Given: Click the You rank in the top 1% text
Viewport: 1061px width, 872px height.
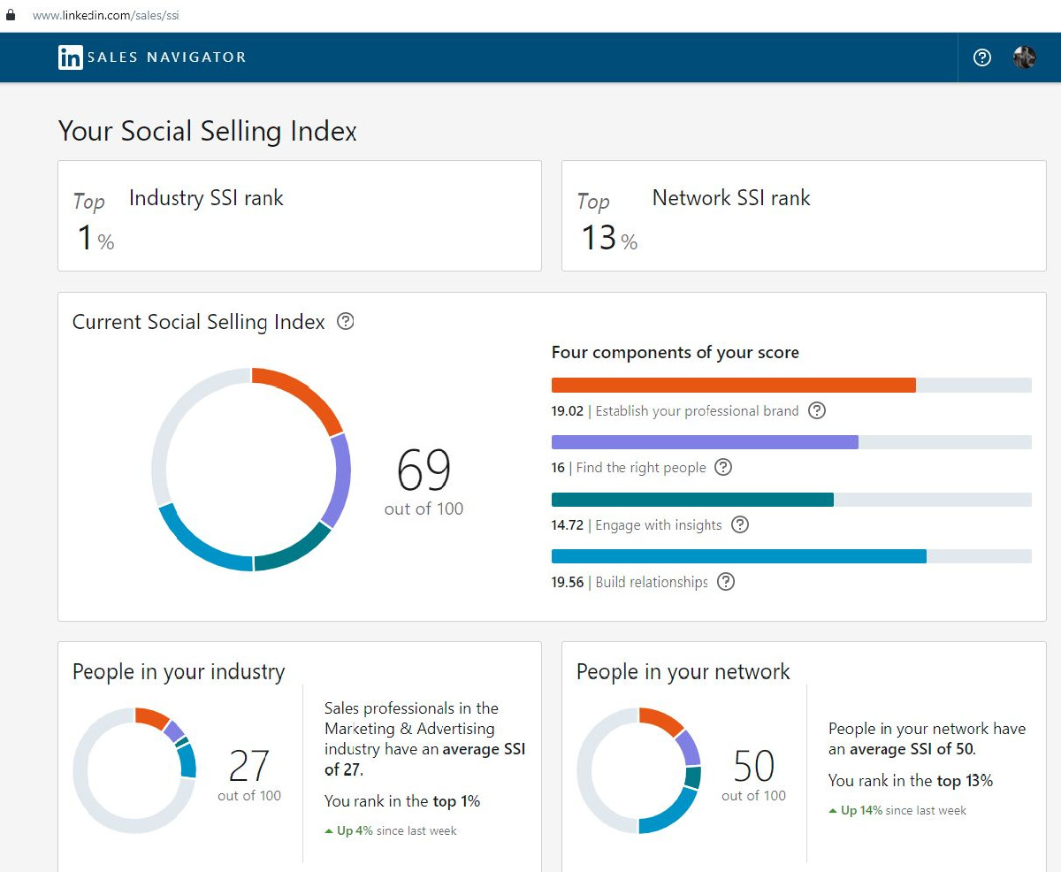Looking at the screenshot, I should point(402,801).
